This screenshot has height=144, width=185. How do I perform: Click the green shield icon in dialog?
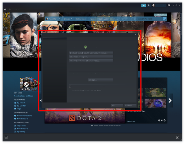tap(86, 47)
